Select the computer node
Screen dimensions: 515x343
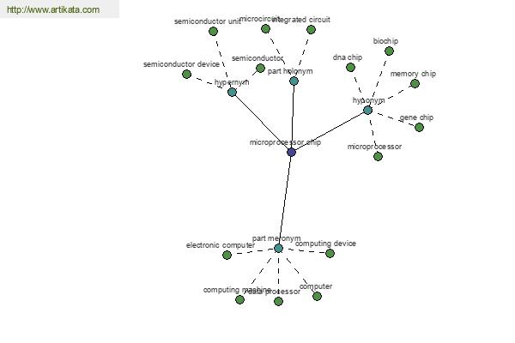317,297
